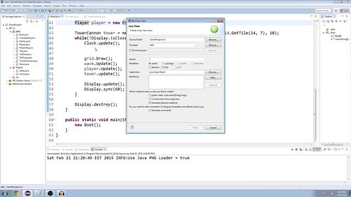
Task: Expand the JRE System Library node
Action: pyautogui.click(x=7, y=80)
